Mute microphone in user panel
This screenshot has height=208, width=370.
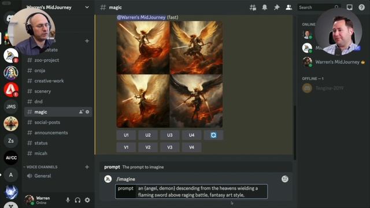click(x=68, y=200)
